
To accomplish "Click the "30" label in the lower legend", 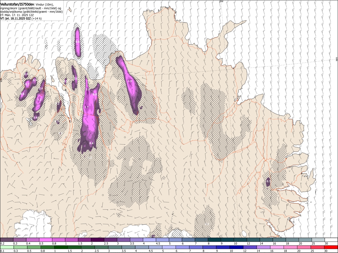I will (x=326, y=251).
